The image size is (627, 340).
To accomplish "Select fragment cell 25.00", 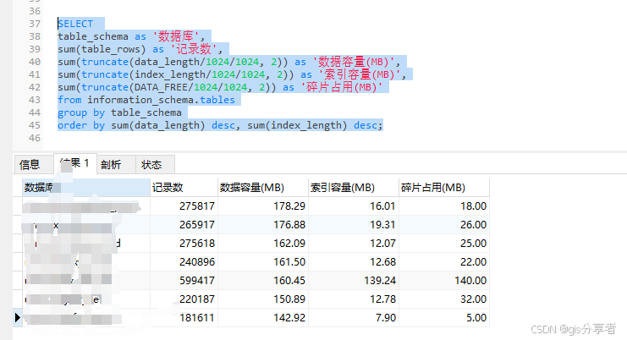I will pyautogui.click(x=444, y=244).
